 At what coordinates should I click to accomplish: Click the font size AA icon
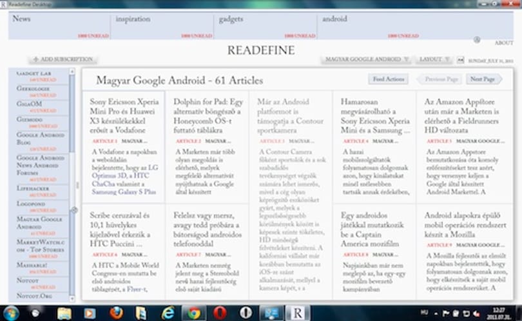coord(460,59)
